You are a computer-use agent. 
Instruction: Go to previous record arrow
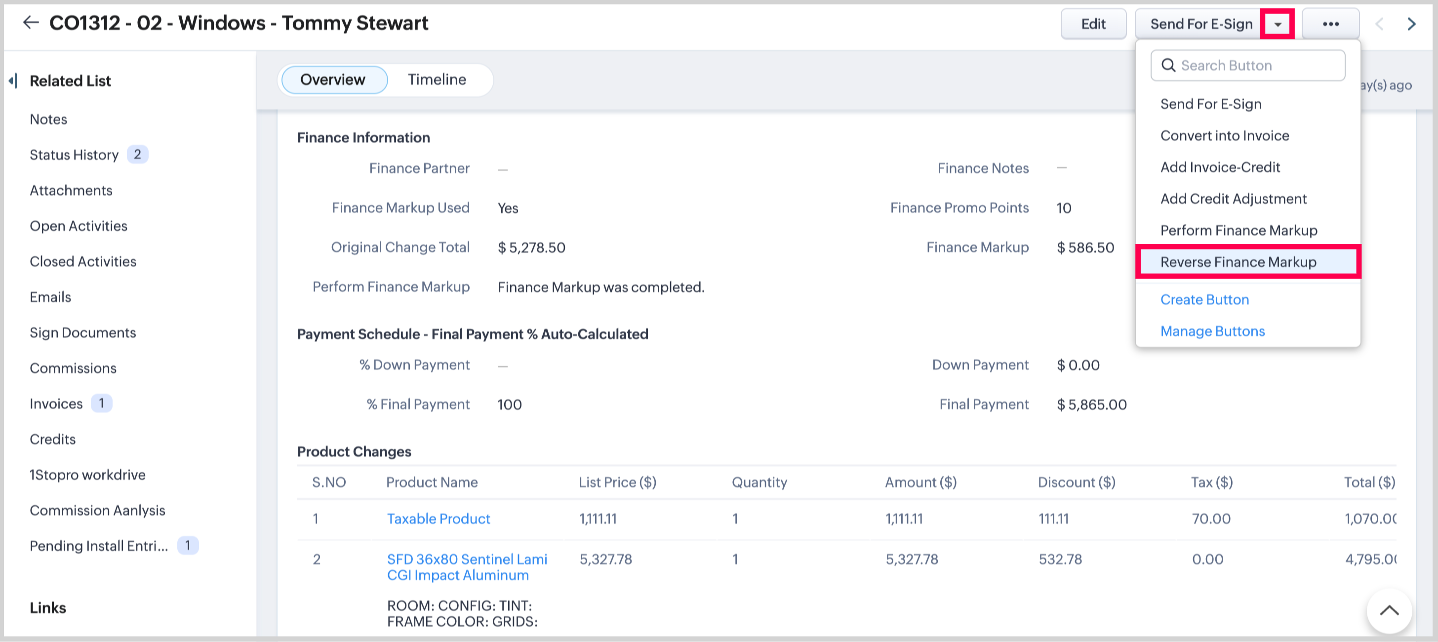point(1379,24)
